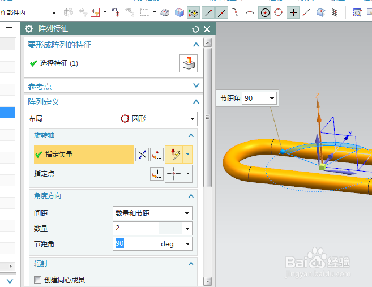The height and width of the screenshot is (287, 372).
Task: Open the dropdown arrow beside inferred point
Action: coord(187,174)
